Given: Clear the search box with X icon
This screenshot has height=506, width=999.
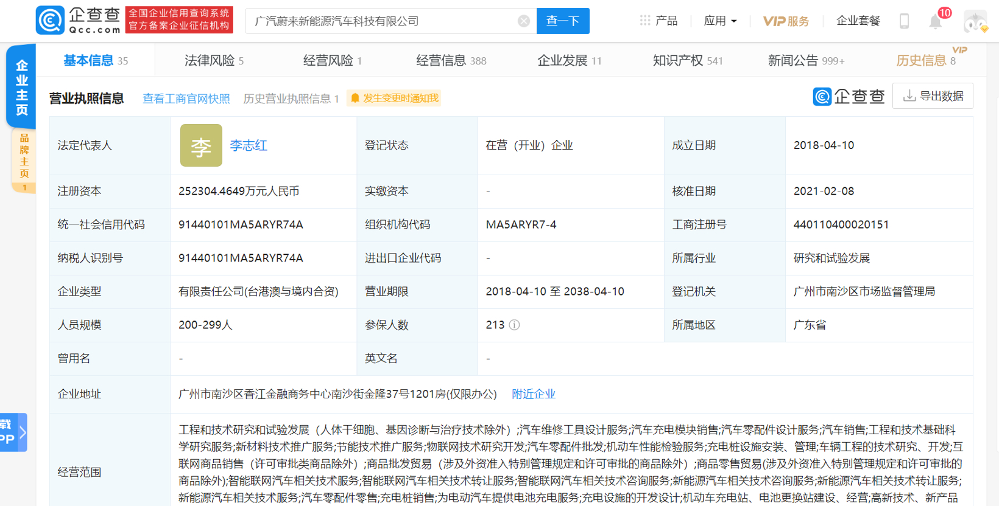Looking at the screenshot, I should tap(523, 21).
